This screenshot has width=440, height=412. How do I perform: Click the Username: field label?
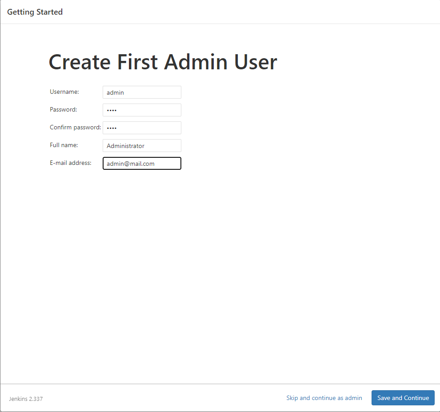64,92
